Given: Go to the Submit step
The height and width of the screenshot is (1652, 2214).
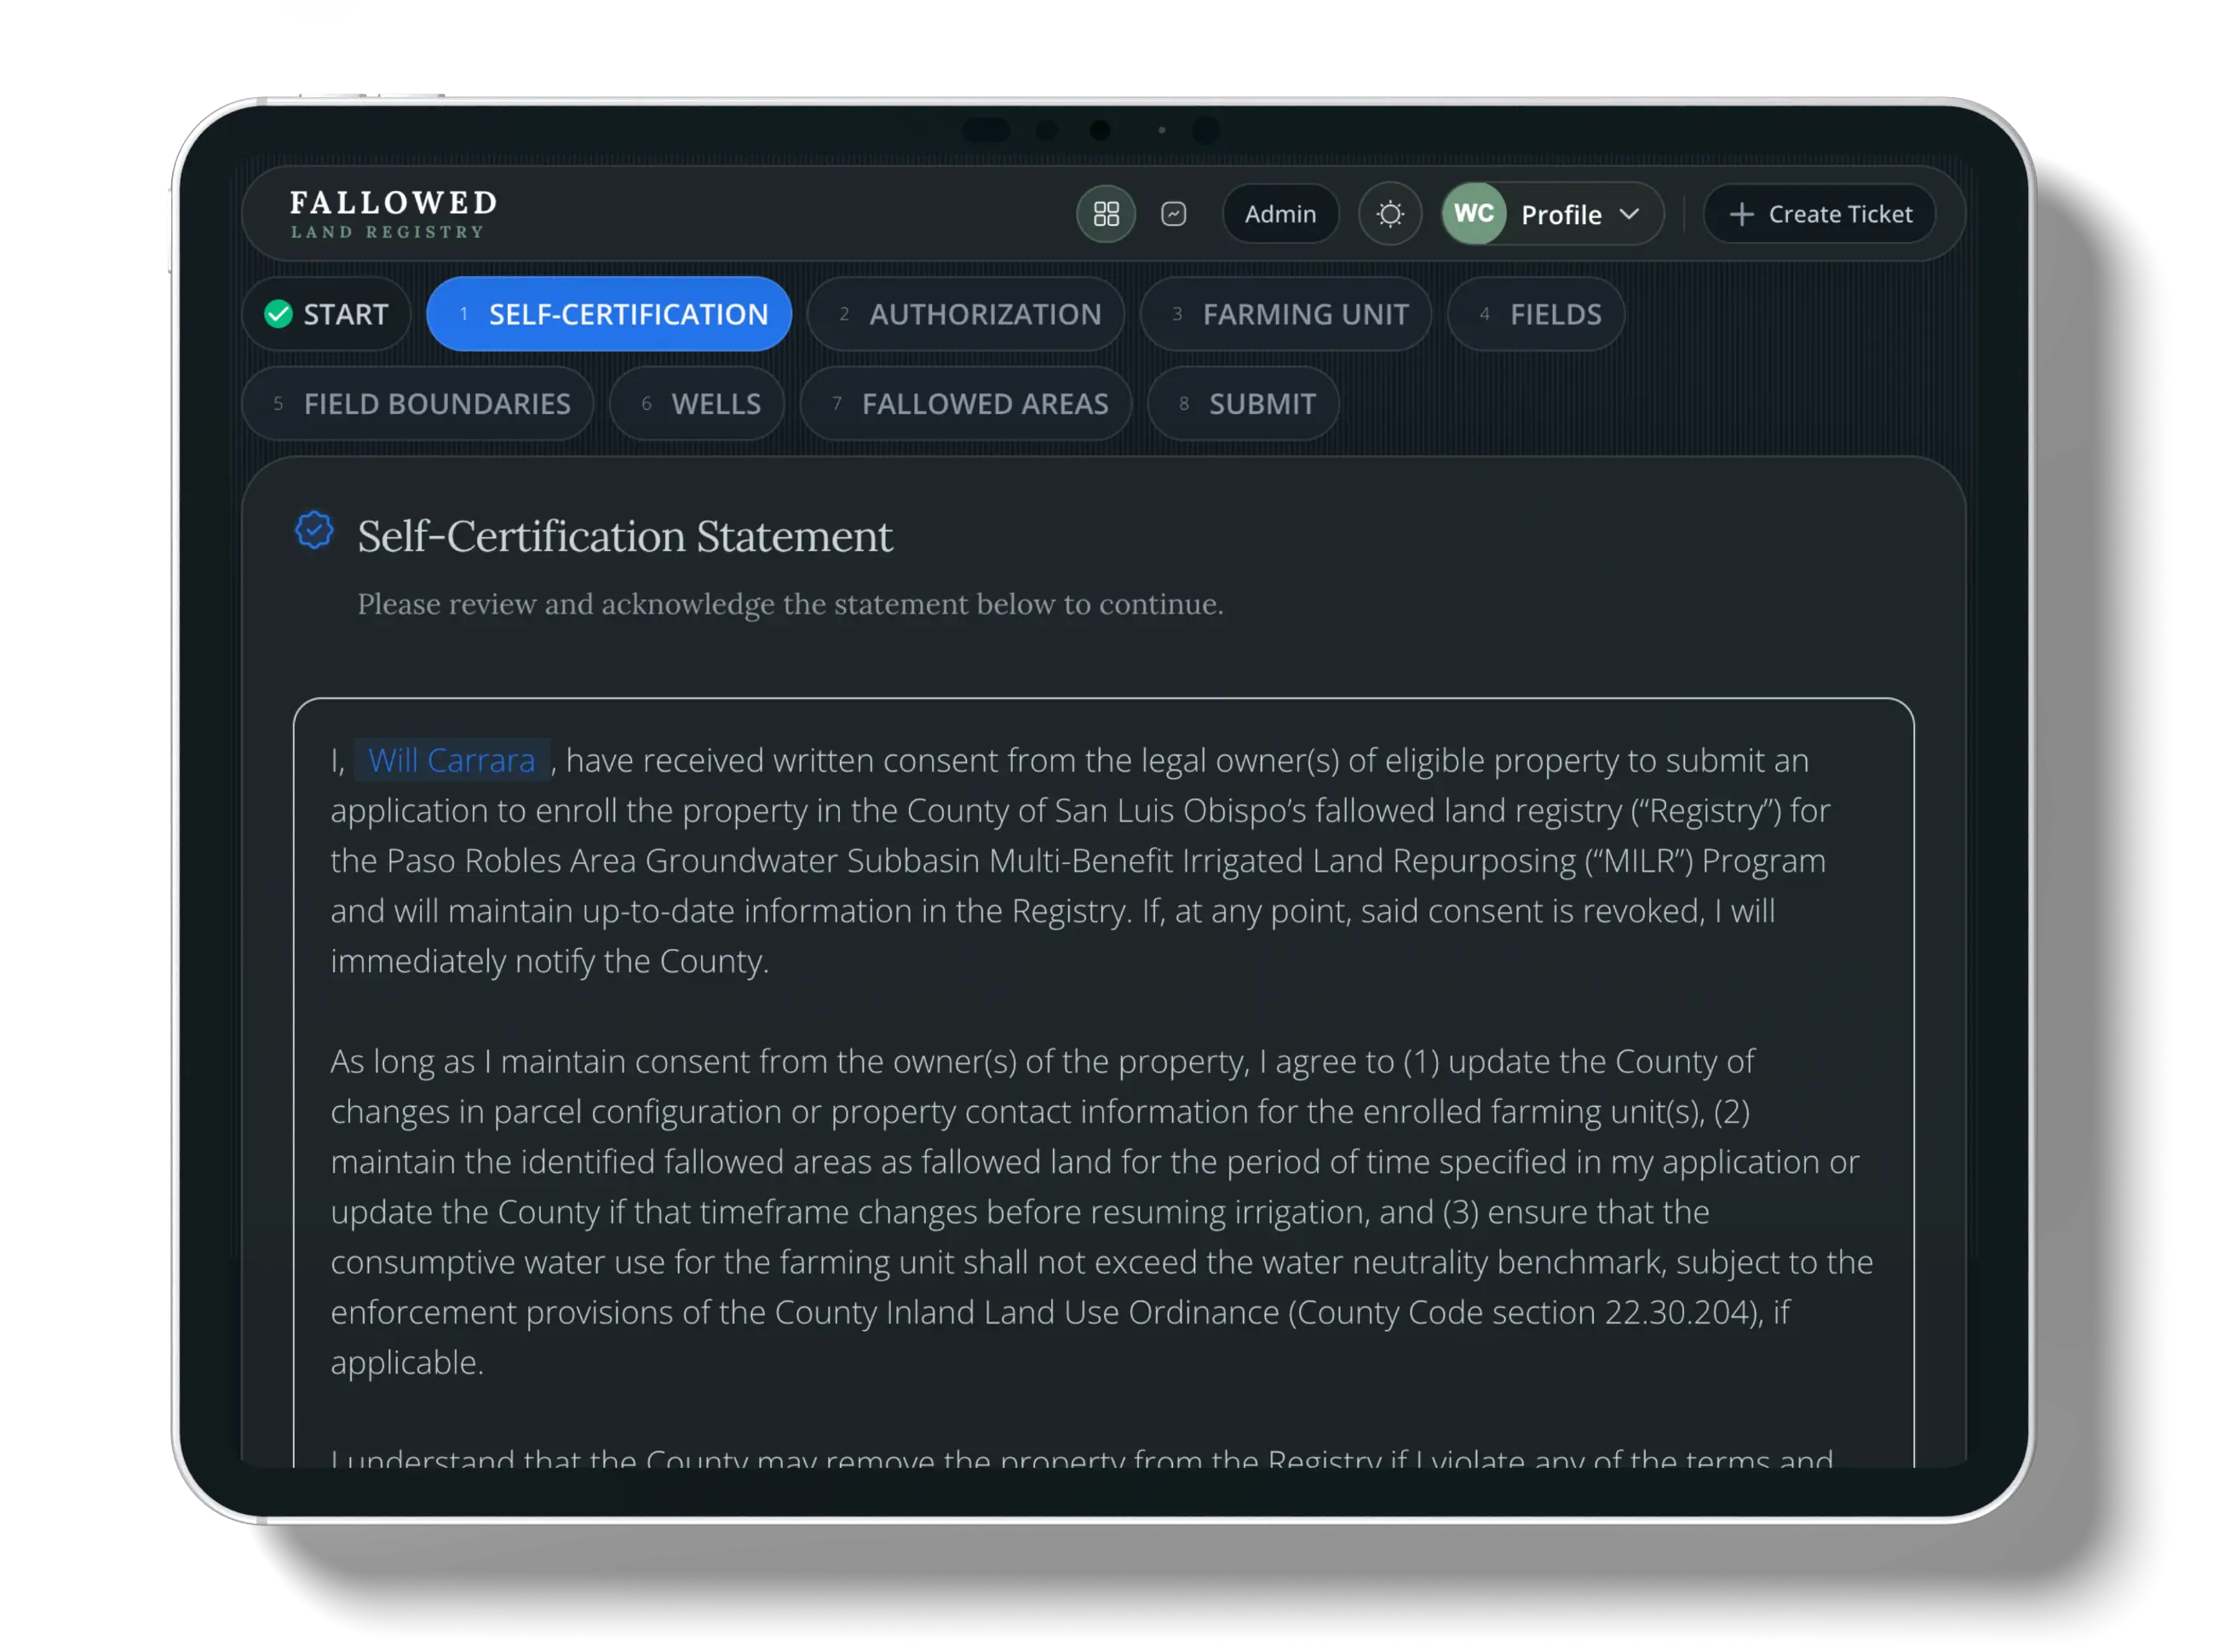Looking at the screenshot, I should coord(1243,403).
